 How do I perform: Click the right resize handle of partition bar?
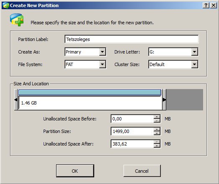[164, 100]
